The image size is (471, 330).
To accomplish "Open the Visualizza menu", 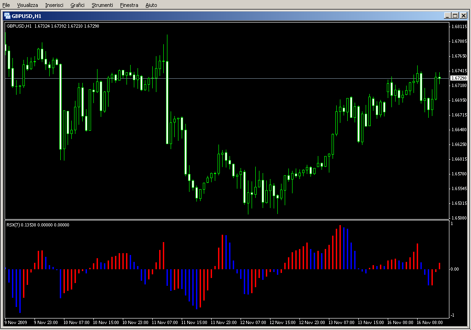I will point(27,5).
